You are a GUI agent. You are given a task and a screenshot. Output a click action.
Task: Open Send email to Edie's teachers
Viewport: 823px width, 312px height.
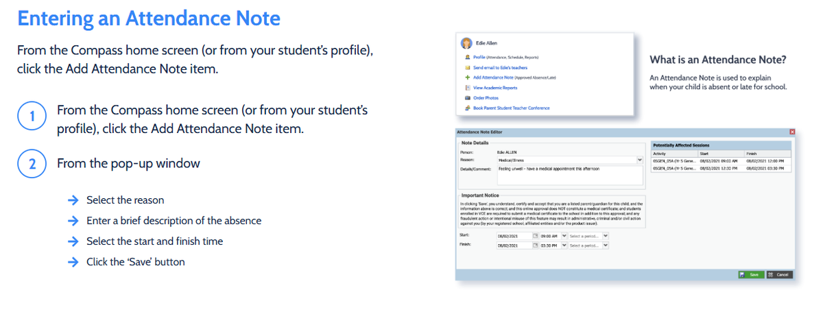501,68
